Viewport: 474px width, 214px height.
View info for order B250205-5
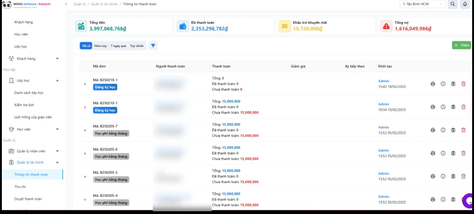pos(443,176)
